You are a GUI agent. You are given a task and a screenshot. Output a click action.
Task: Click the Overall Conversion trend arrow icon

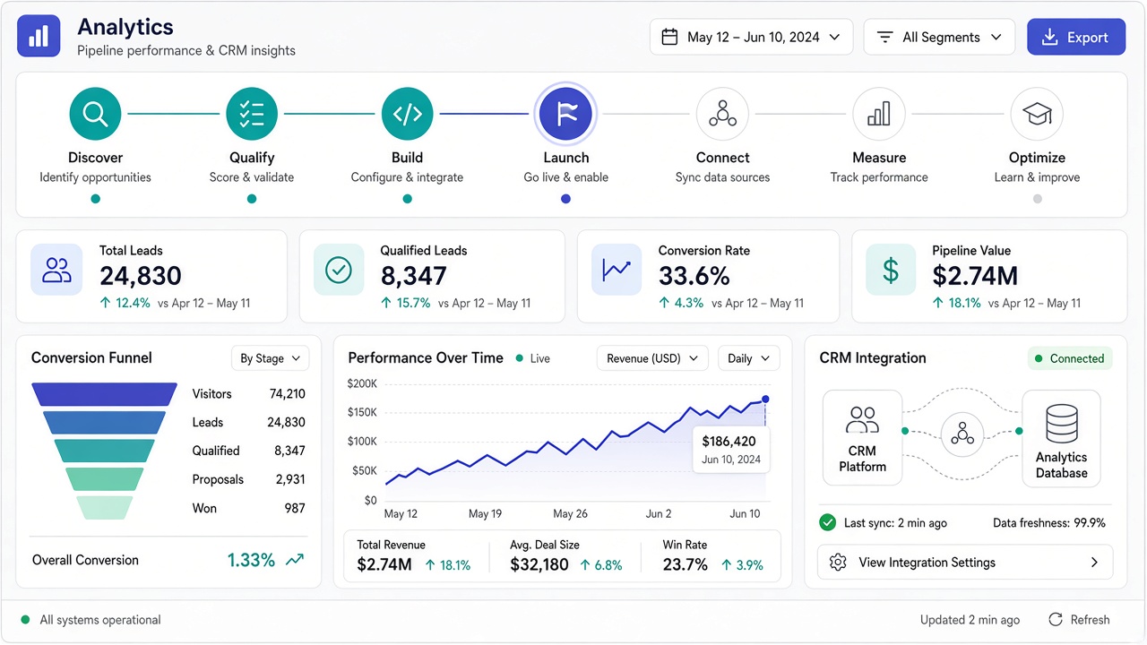tap(295, 560)
